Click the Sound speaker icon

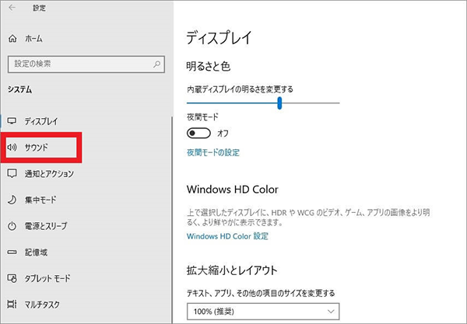[12, 147]
